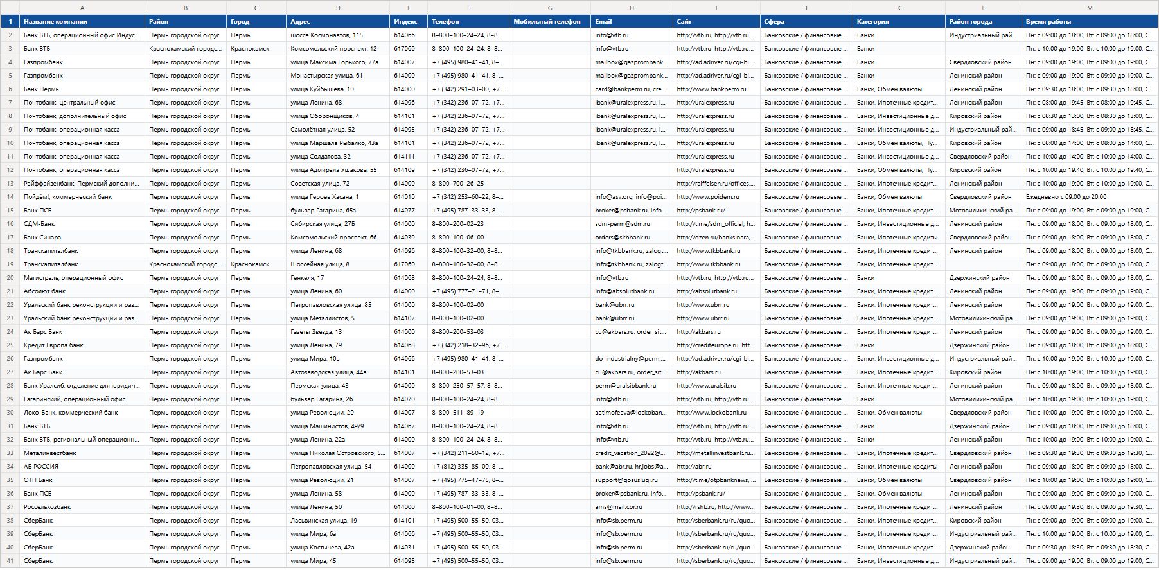Select the 'perm@uralsibbank.ru' email cell
Viewport: 1159px width, 579px height.
(x=632, y=386)
